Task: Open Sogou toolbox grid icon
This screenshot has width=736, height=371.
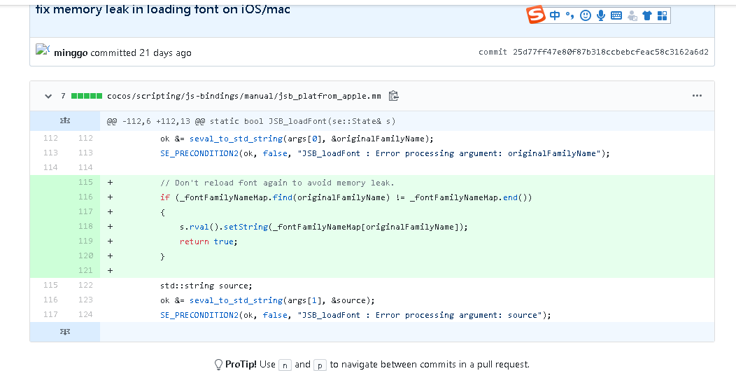Action: click(662, 15)
